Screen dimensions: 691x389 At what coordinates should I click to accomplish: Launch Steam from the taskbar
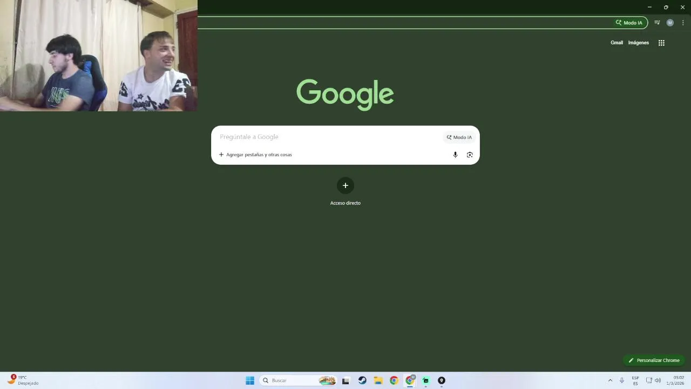coord(362,380)
